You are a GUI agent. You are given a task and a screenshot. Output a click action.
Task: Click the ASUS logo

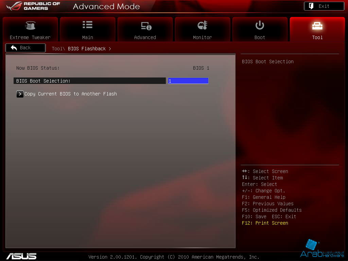(21, 256)
